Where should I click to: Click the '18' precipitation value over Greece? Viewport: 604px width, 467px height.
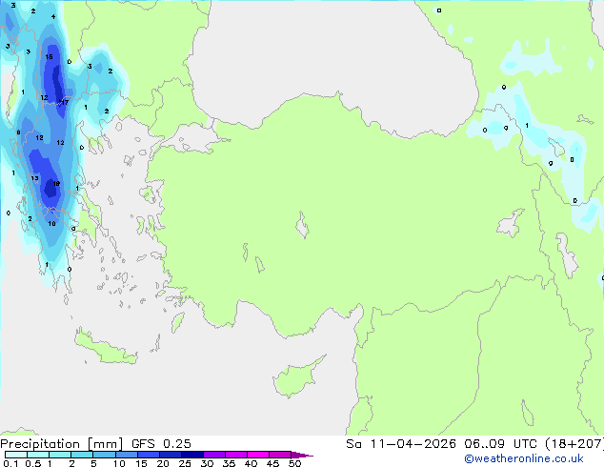pyautogui.click(x=56, y=183)
